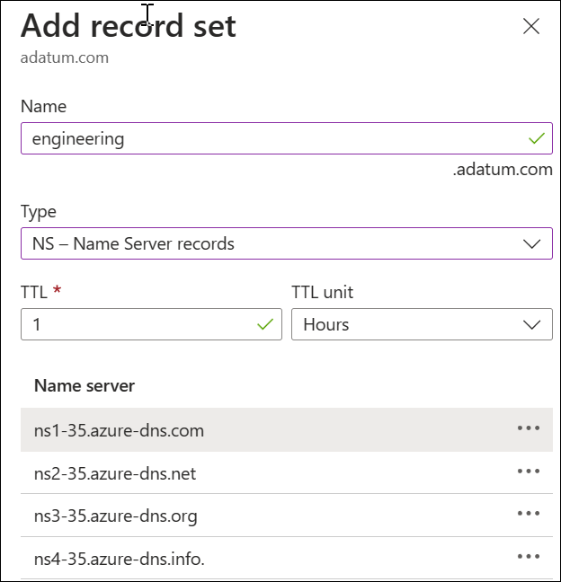
Task: Click the adatum.com zone subtitle
Action: (65, 57)
